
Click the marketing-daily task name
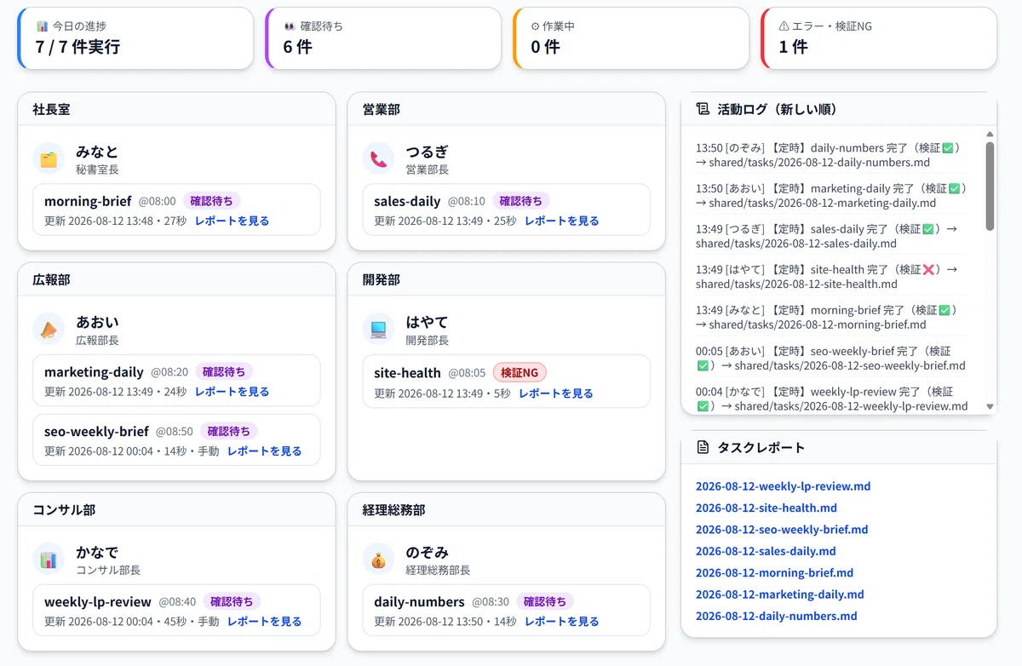(x=94, y=371)
